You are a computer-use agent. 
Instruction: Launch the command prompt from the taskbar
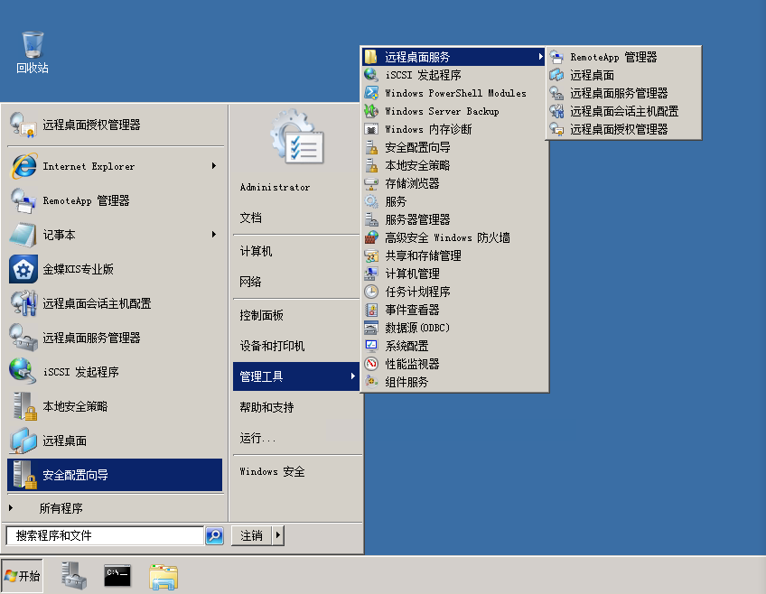(117, 576)
